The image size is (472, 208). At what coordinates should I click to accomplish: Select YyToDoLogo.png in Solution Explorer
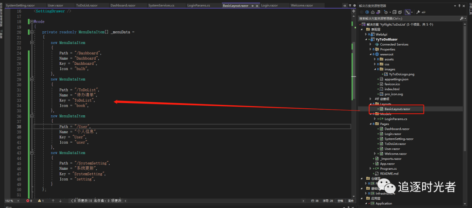[401, 74]
